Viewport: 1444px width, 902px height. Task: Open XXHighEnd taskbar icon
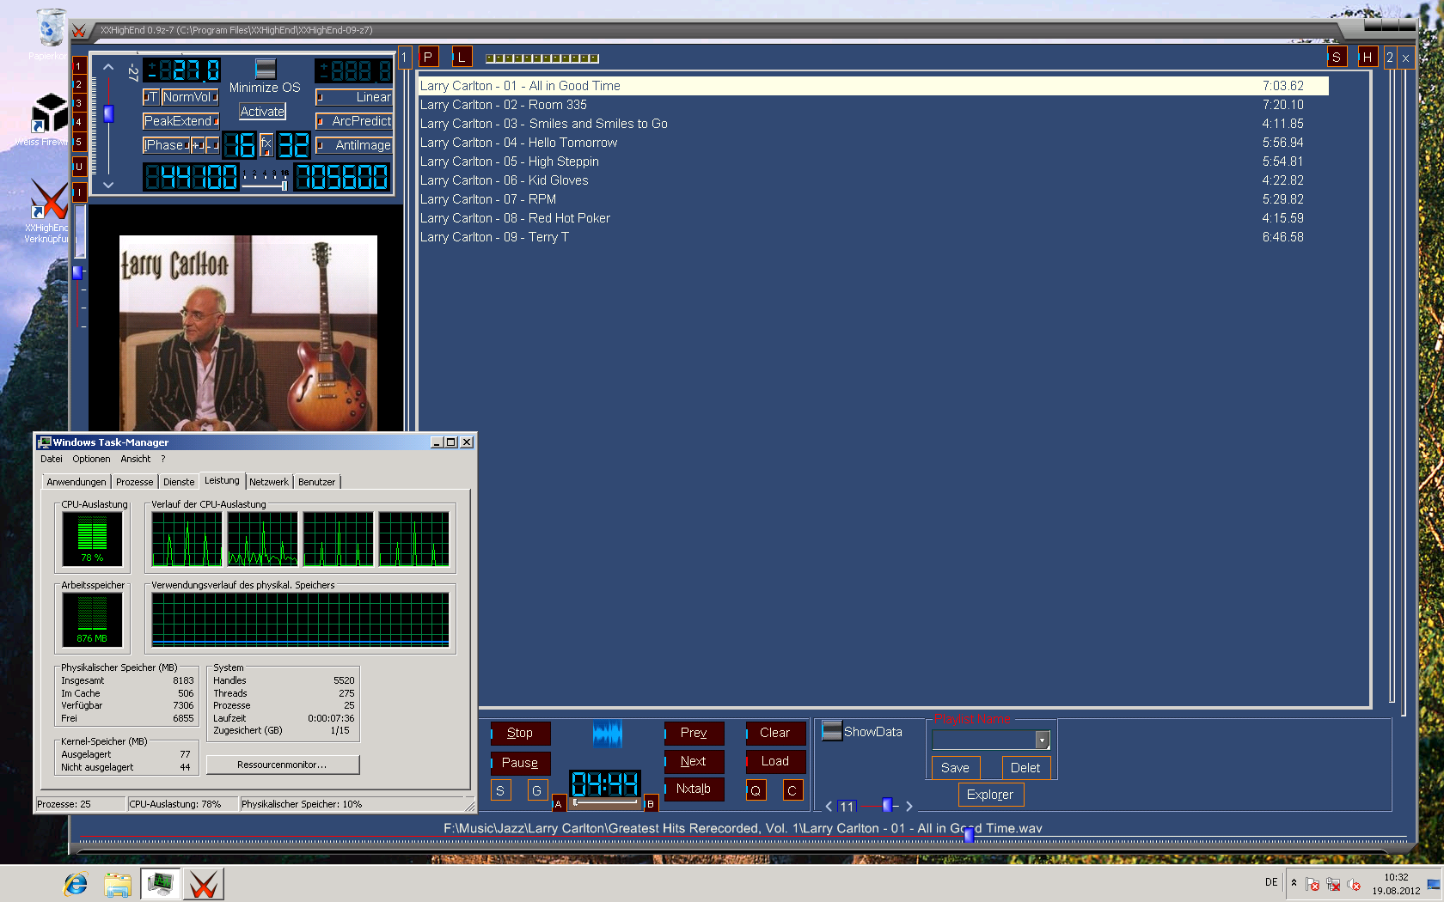click(204, 884)
